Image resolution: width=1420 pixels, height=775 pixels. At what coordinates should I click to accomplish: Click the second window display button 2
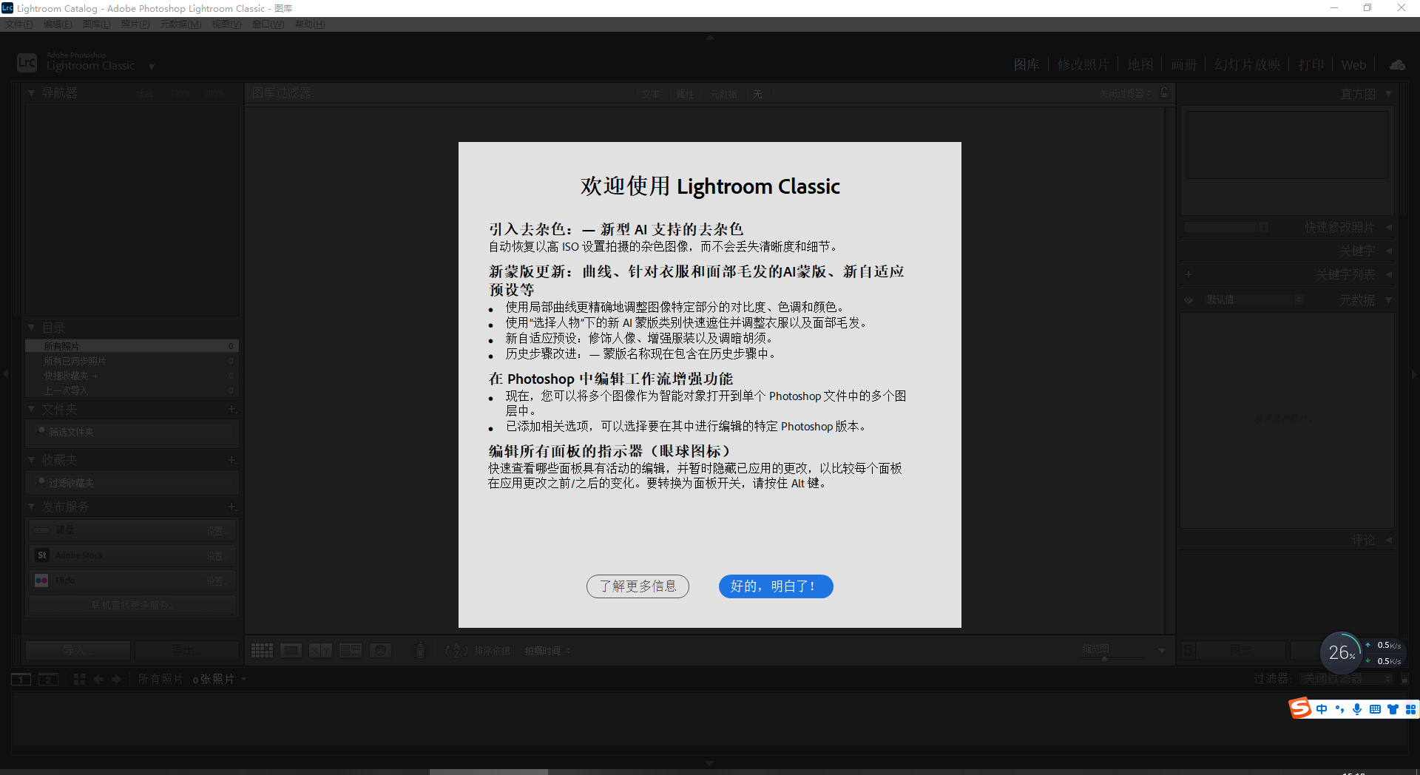[48, 680]
